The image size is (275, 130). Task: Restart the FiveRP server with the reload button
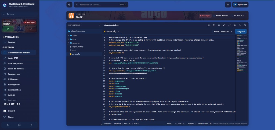pos(19,29)
